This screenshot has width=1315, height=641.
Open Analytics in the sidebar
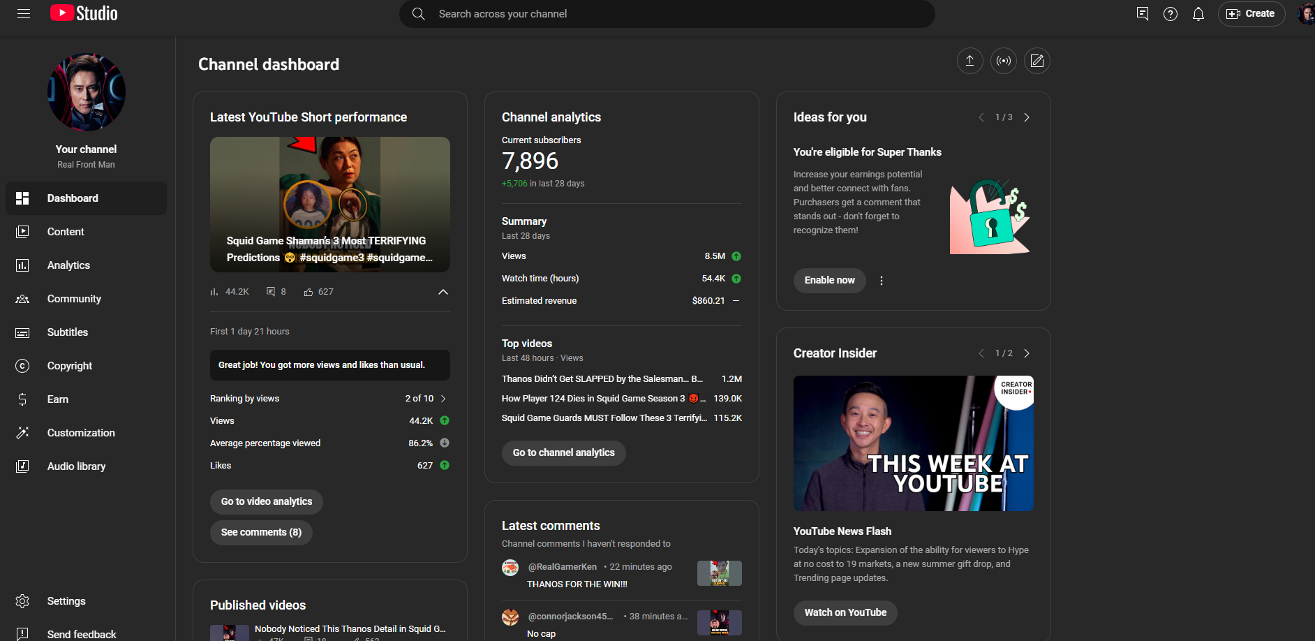[87, 265]
